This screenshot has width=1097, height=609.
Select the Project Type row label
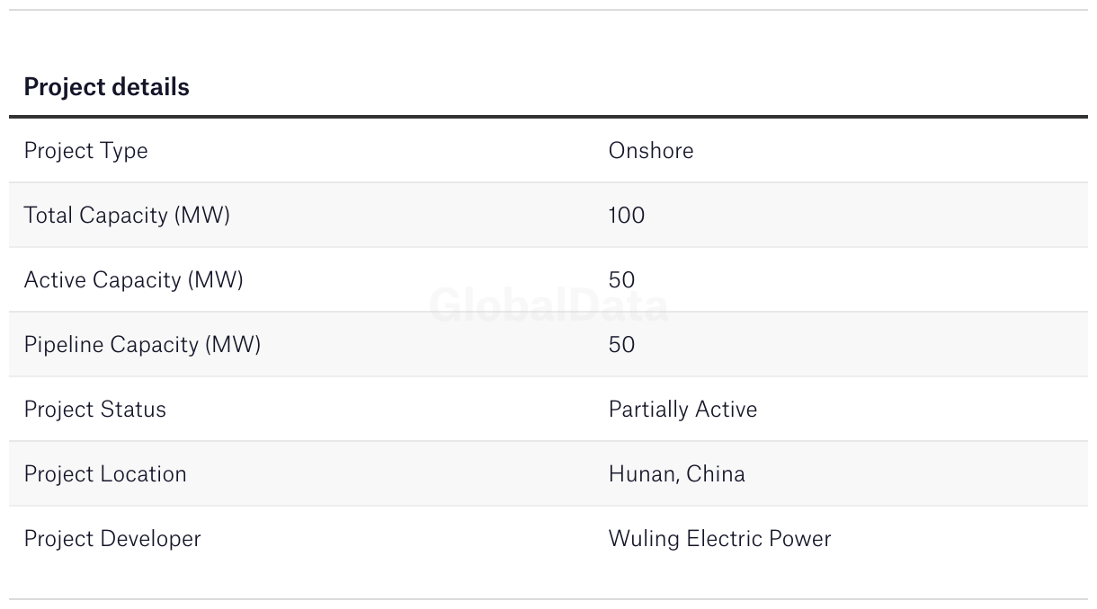pos(85,151)
